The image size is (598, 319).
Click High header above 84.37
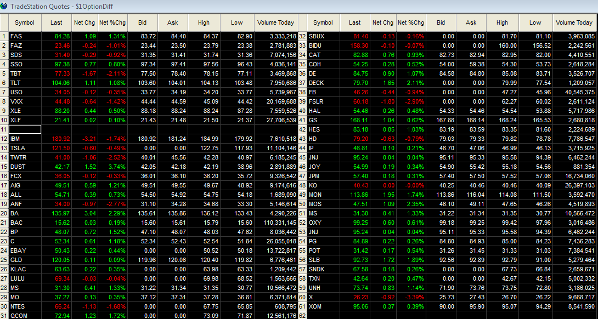point(204,23)
